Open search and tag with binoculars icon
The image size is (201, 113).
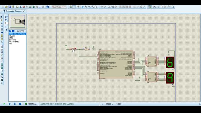coord(155,7)
